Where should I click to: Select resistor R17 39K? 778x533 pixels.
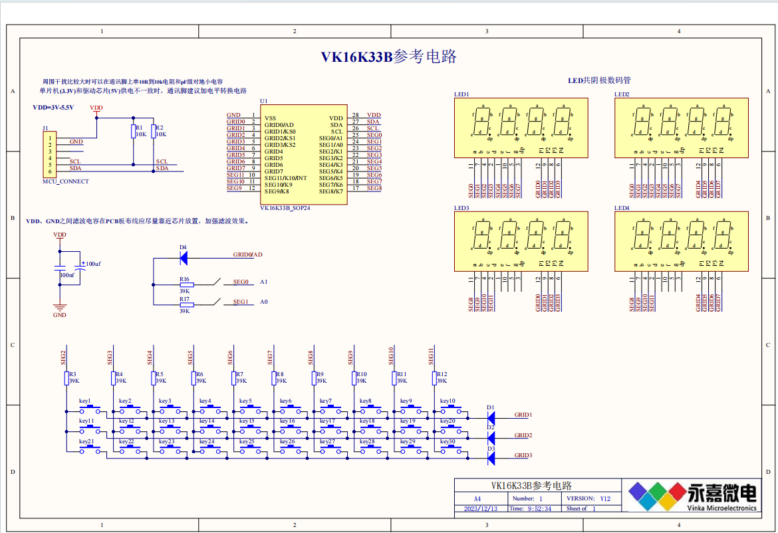[x=186, y=305]
